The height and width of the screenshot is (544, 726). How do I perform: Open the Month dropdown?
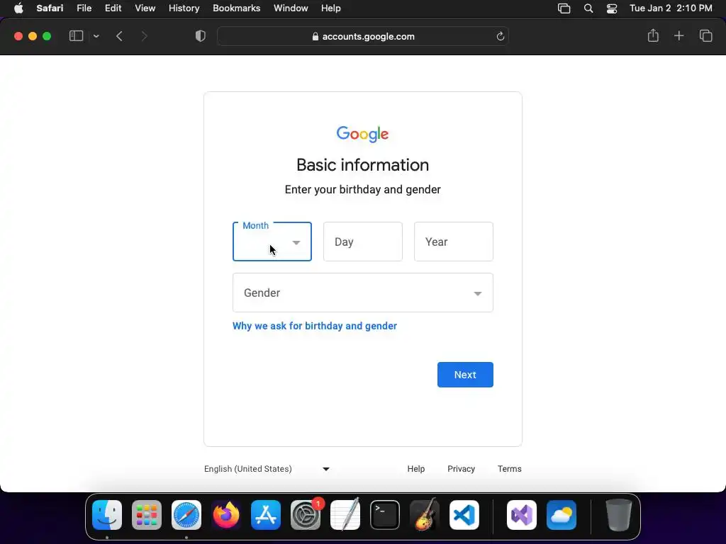pos(272,242)
